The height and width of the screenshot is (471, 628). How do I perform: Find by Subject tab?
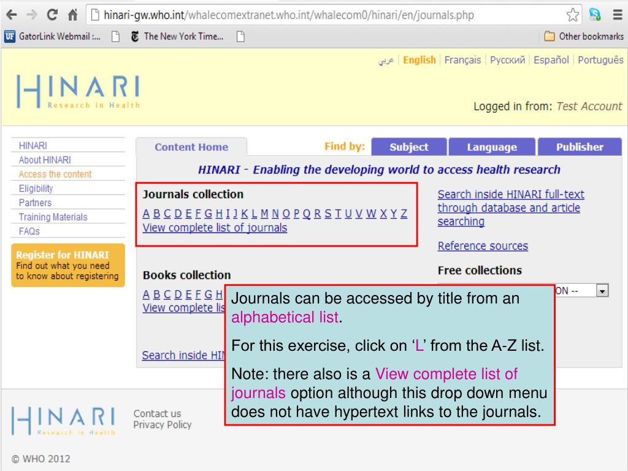pyautogui.click(x=409, y=147)
